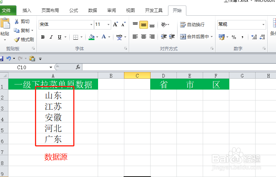Apply percent style
The width and height of the screenshot is (276, 177).
(234, 37)
